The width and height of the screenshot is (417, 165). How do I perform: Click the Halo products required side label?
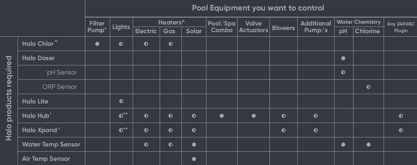click(9, 98)
